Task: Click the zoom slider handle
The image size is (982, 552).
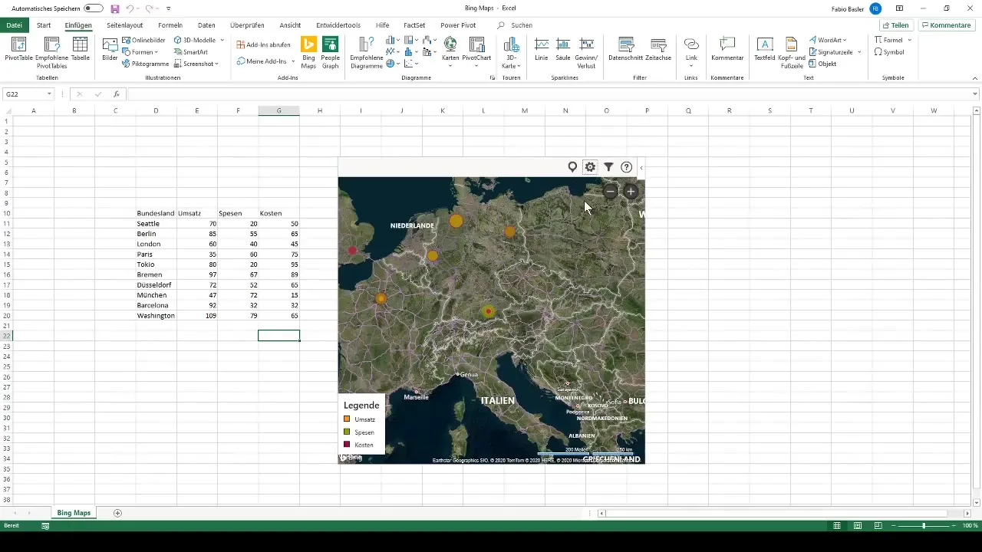Action: coord(924,526)
